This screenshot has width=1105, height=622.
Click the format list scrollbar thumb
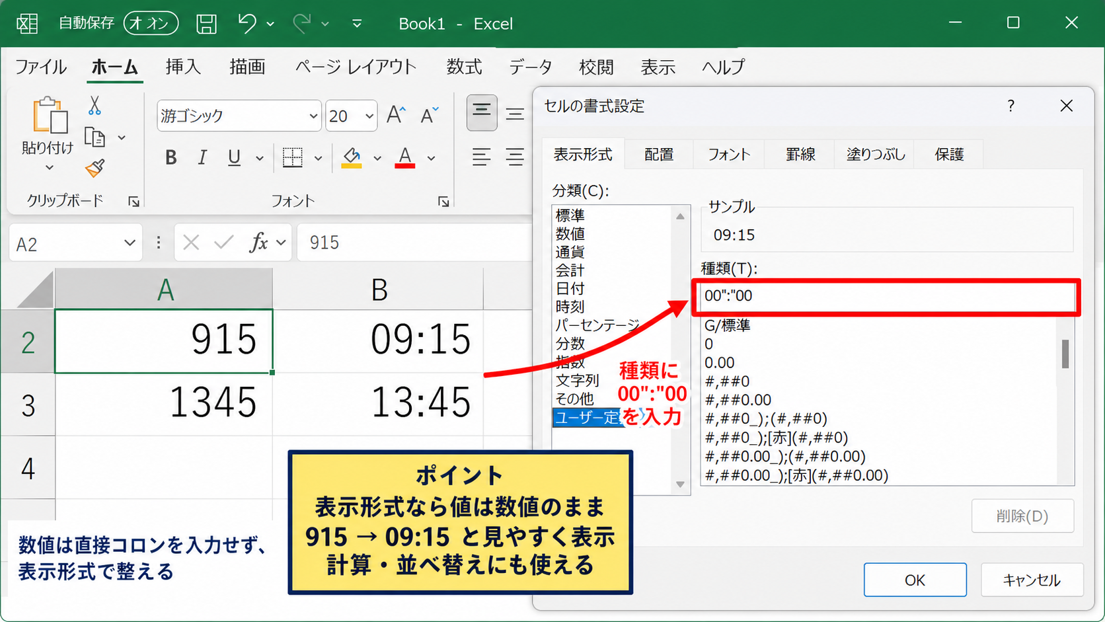coord(1065,354)
